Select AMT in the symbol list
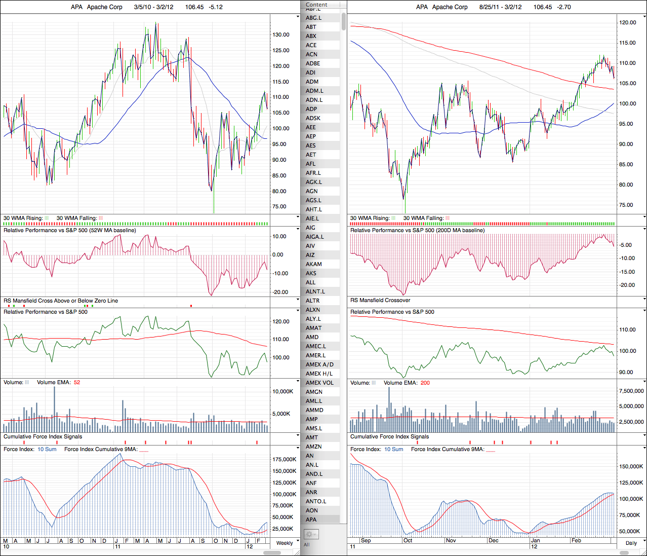The width and height of the screenshot is (647, 556). click(320, 437)
